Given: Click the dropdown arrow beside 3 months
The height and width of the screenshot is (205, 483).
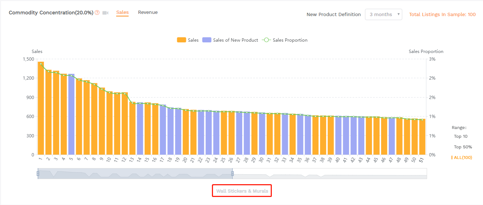Looking at the screenshot, I should click(x=398, y=15).
